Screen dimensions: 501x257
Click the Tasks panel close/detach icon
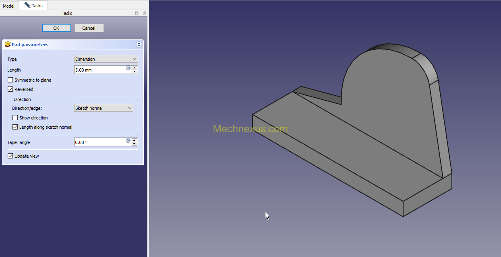pos(144,13)
